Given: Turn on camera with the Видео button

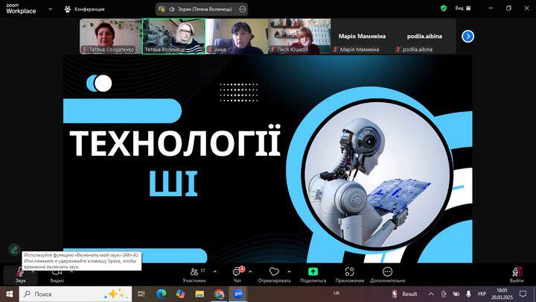Looking at the screenshot, I should [57, 275].
